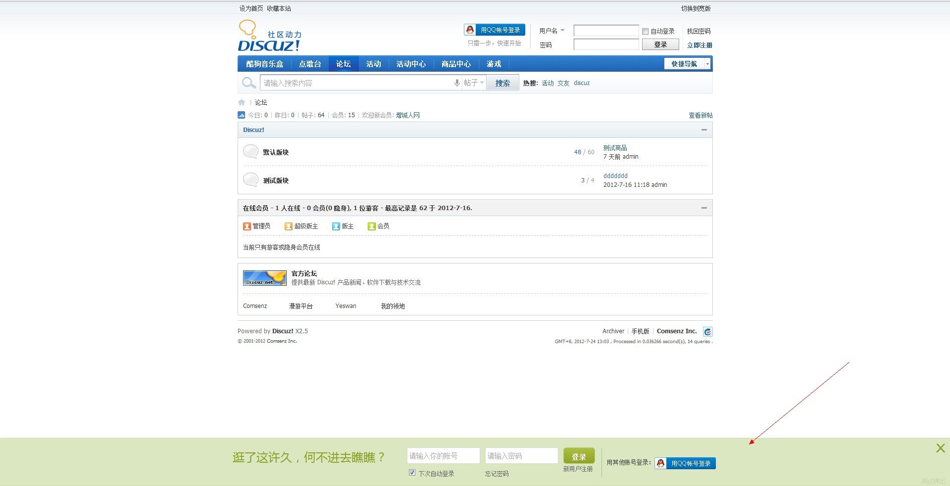Click the 搜索 button
Viewport: 950px width, 486px height.
click(x=502, y=83)
